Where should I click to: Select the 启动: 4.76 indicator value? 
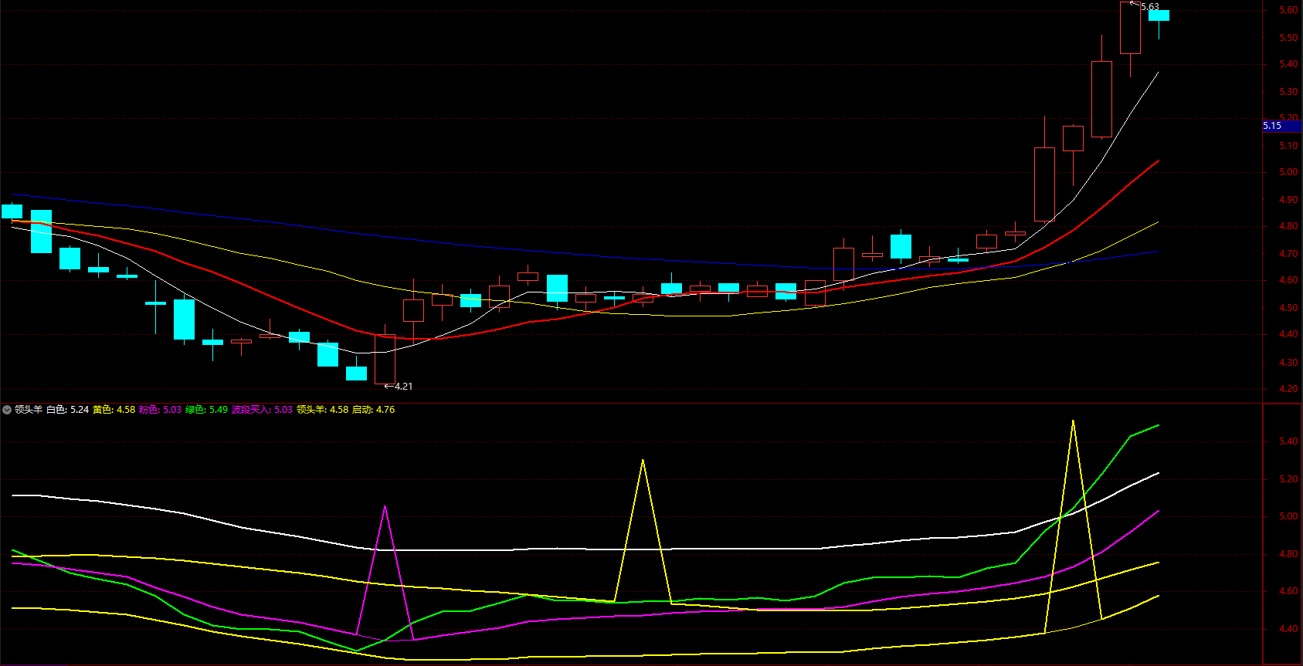(x=373, y=410)
